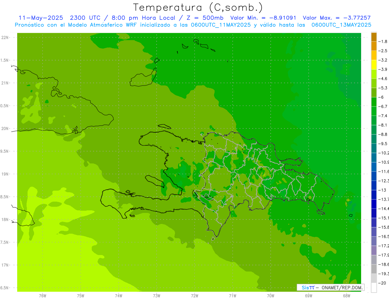Click the legend swatch between -4.6 and -5.3
The image size is (389, 300).
click(374, 83)
